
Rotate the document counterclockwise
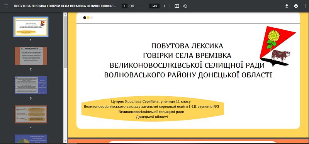click(185, 6)
